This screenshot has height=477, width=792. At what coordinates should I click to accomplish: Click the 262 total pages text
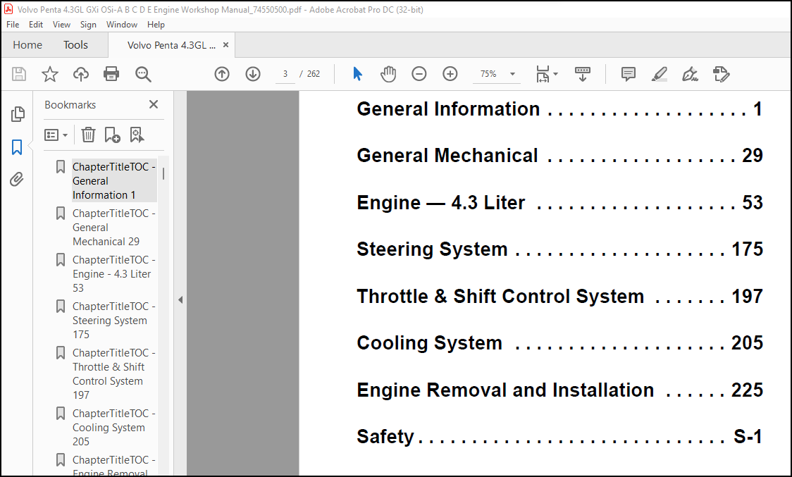click(313, 74)
